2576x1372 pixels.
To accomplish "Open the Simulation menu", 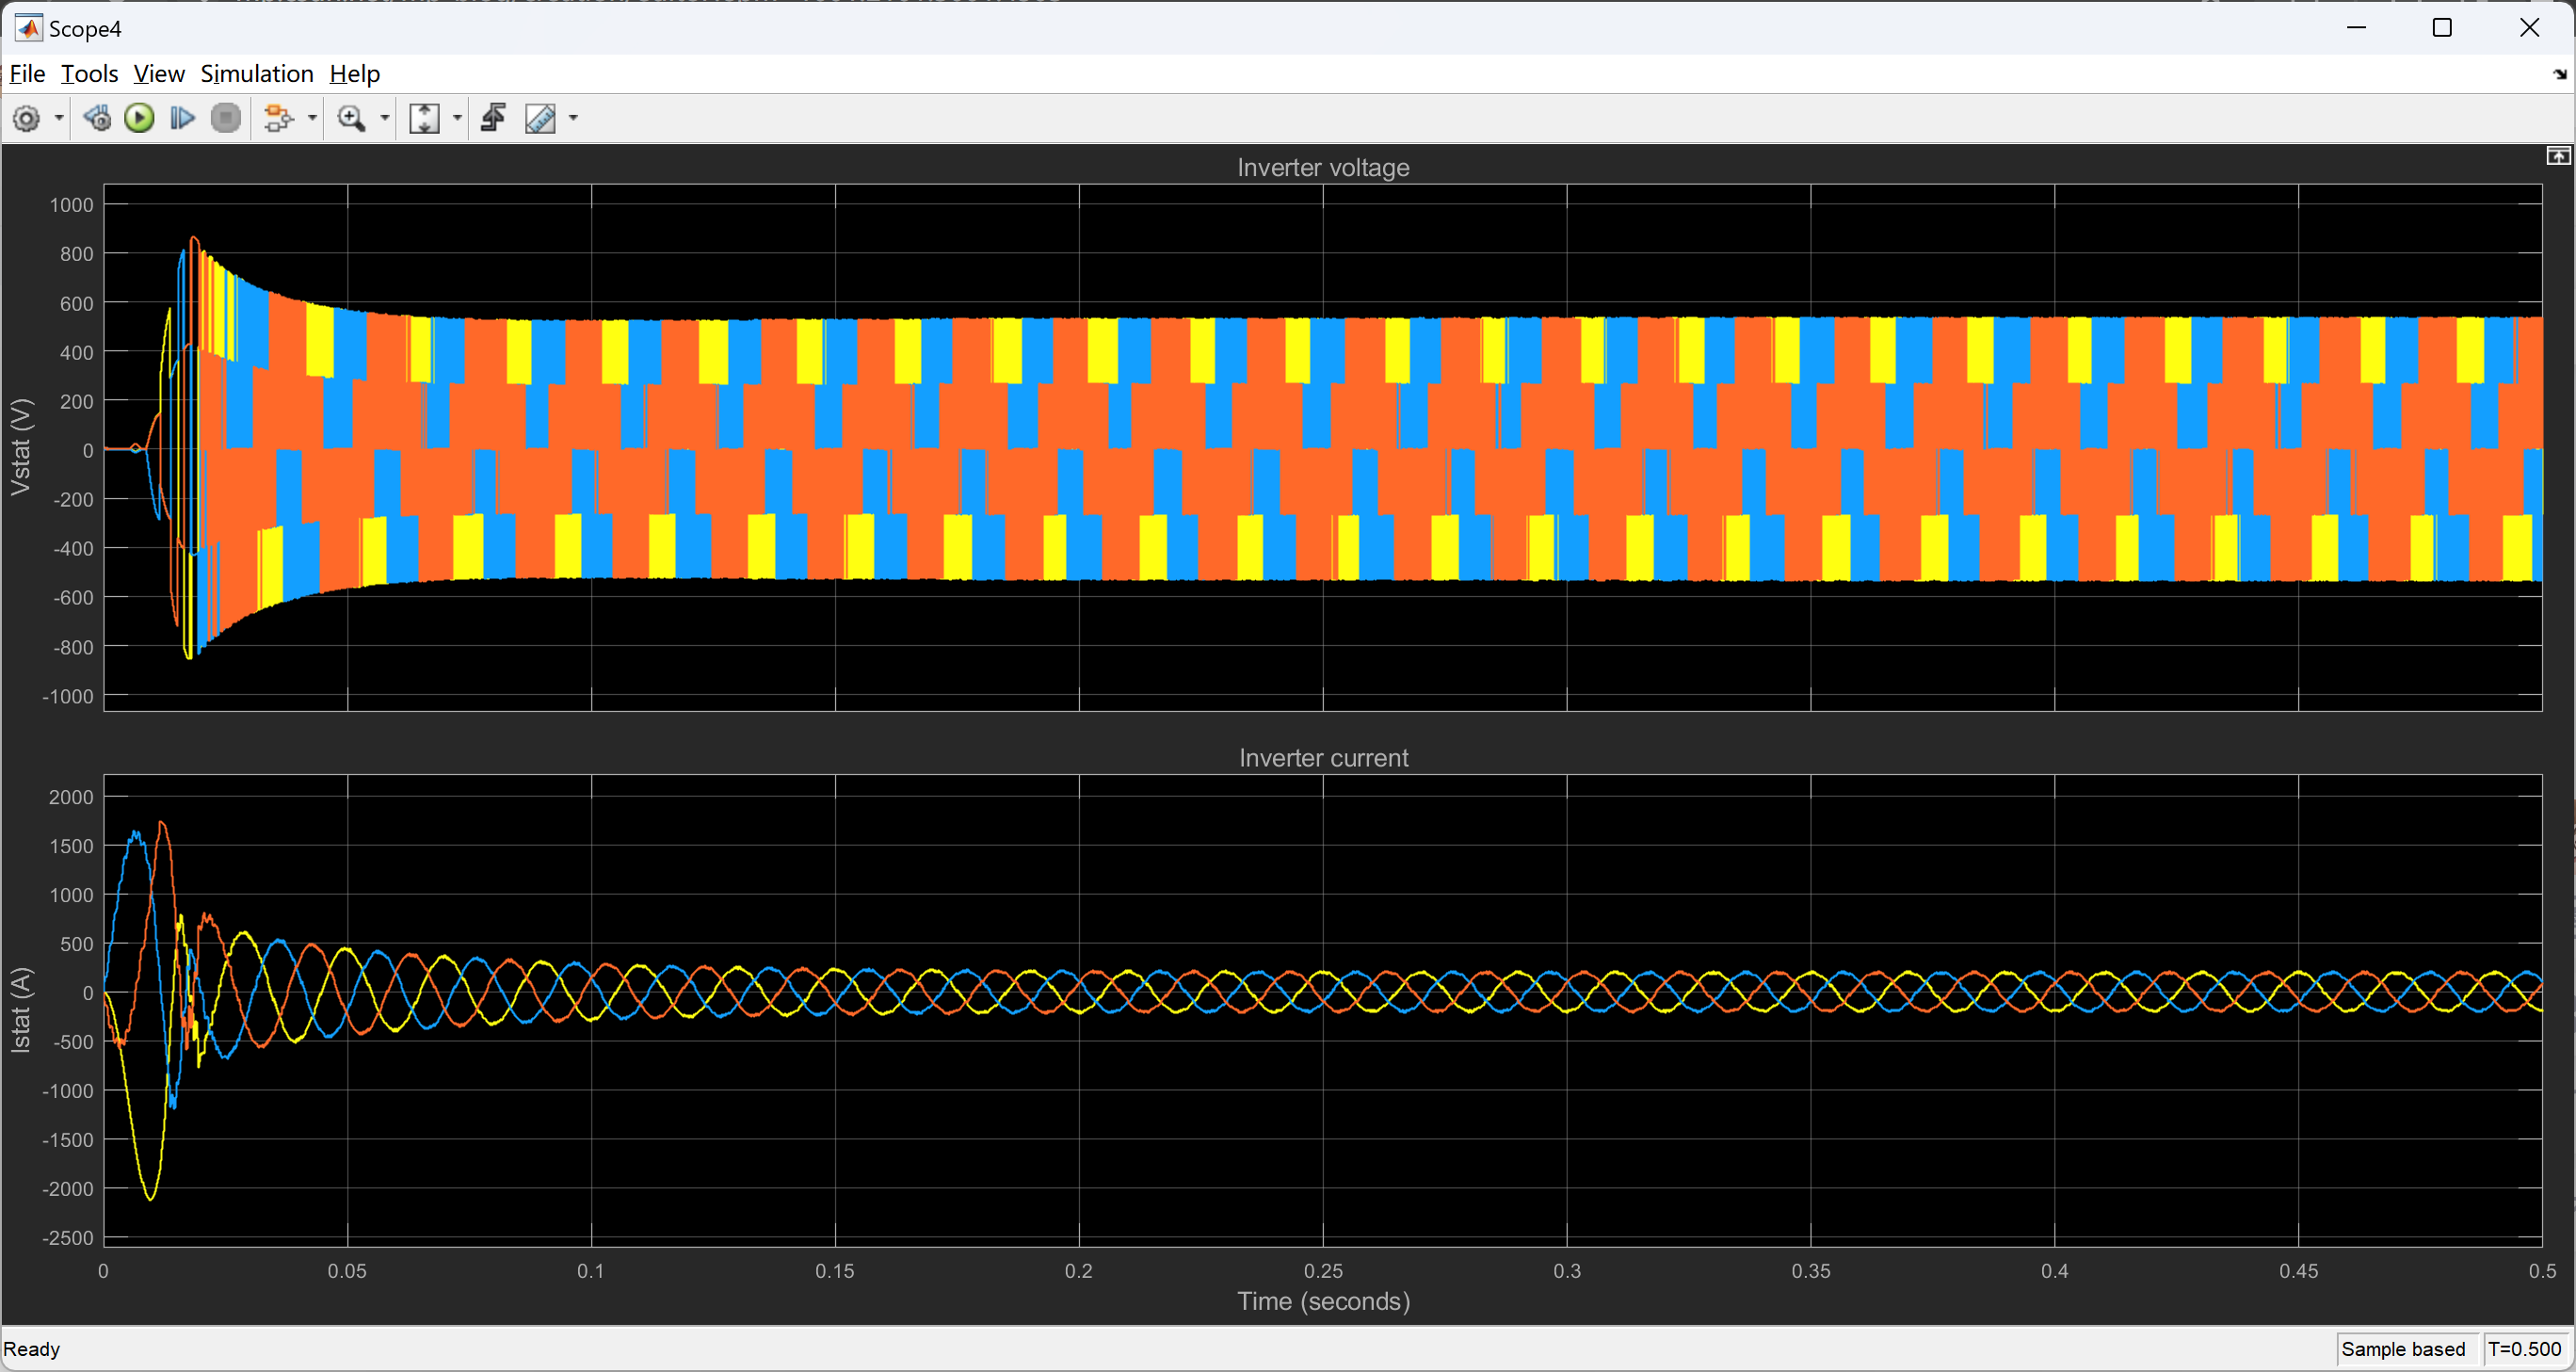I will tap(257, 74).
